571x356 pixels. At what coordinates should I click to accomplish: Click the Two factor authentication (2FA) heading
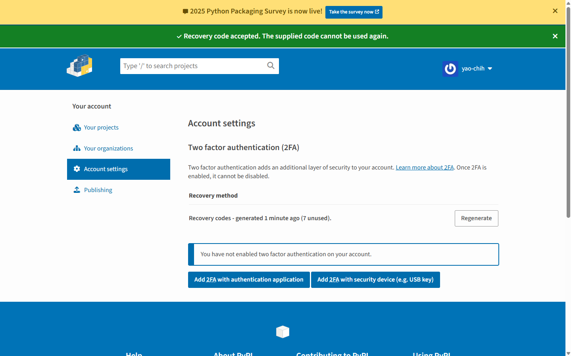coord(244,147)
